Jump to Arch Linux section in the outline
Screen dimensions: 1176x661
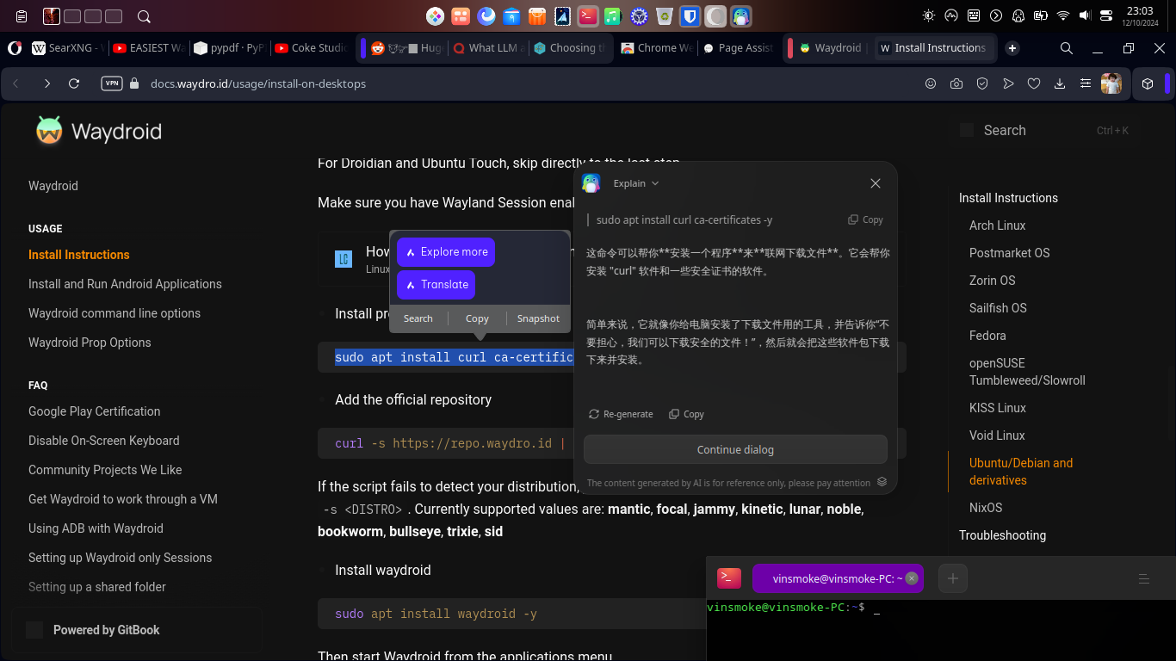tap(998, 225)
